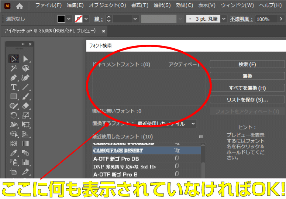The width and height of the screenshot is (286, 199).
Task: Open the 書式(T) menu
Action: pos(139,6)
